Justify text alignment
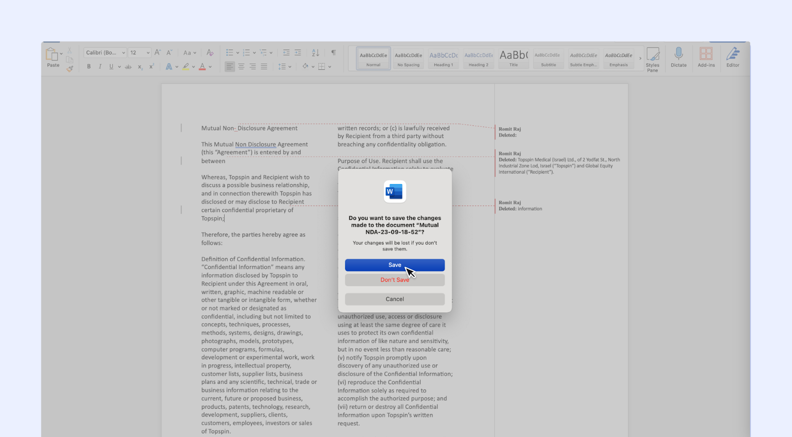Viewport: 792px width, 437px height. [264, 66]
